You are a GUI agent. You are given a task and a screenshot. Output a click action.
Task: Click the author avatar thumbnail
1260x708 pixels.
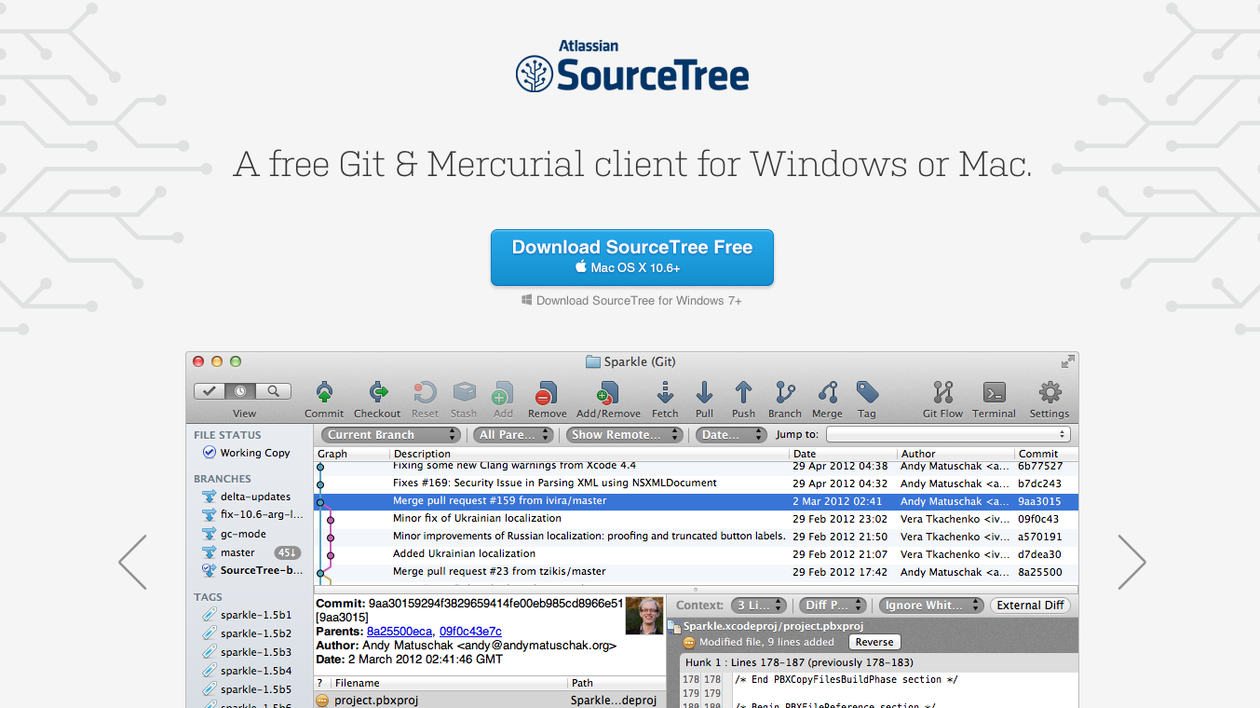644,616
